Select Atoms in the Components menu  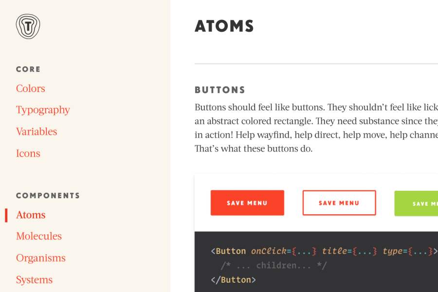coord(31,215)
